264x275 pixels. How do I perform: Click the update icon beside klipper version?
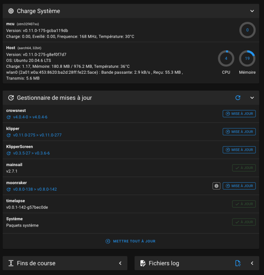pyautogui.click(x=9, y=135)
